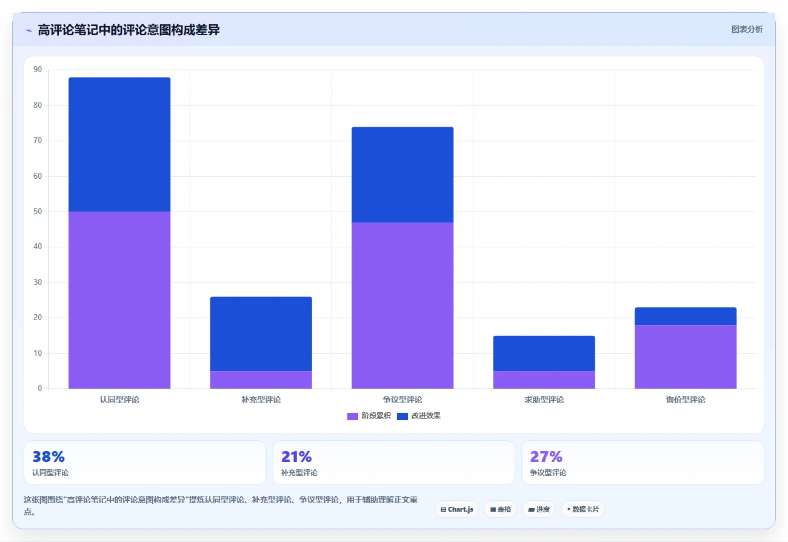Click the y-axis value 90
The width and height of the screenshot is (788, 542).
click(38, 70)
